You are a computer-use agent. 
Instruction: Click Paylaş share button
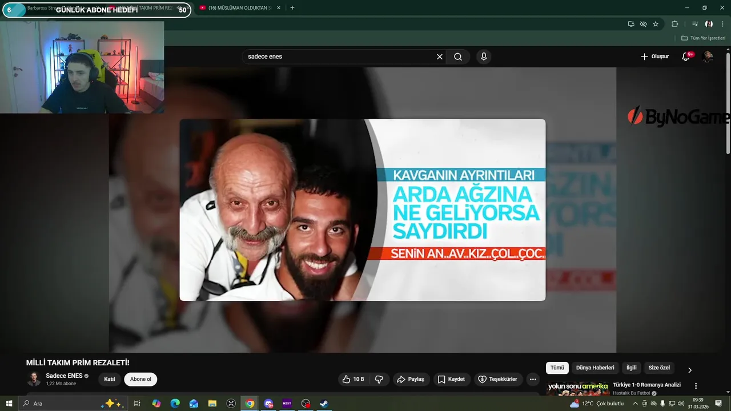[411, 379]
